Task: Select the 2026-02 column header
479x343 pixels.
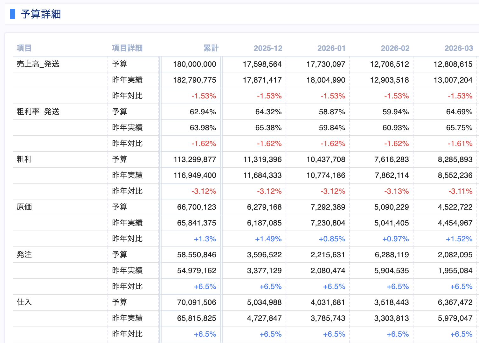Action: (395, 48)
